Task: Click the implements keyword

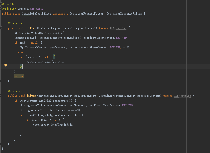Action: 60,13
